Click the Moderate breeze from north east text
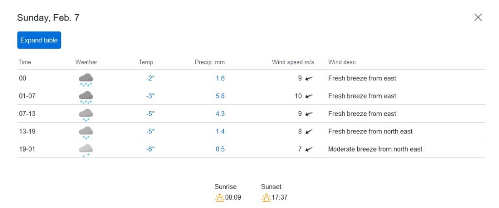Viewport: 499px width, 208px height. [x=375, y=149]
